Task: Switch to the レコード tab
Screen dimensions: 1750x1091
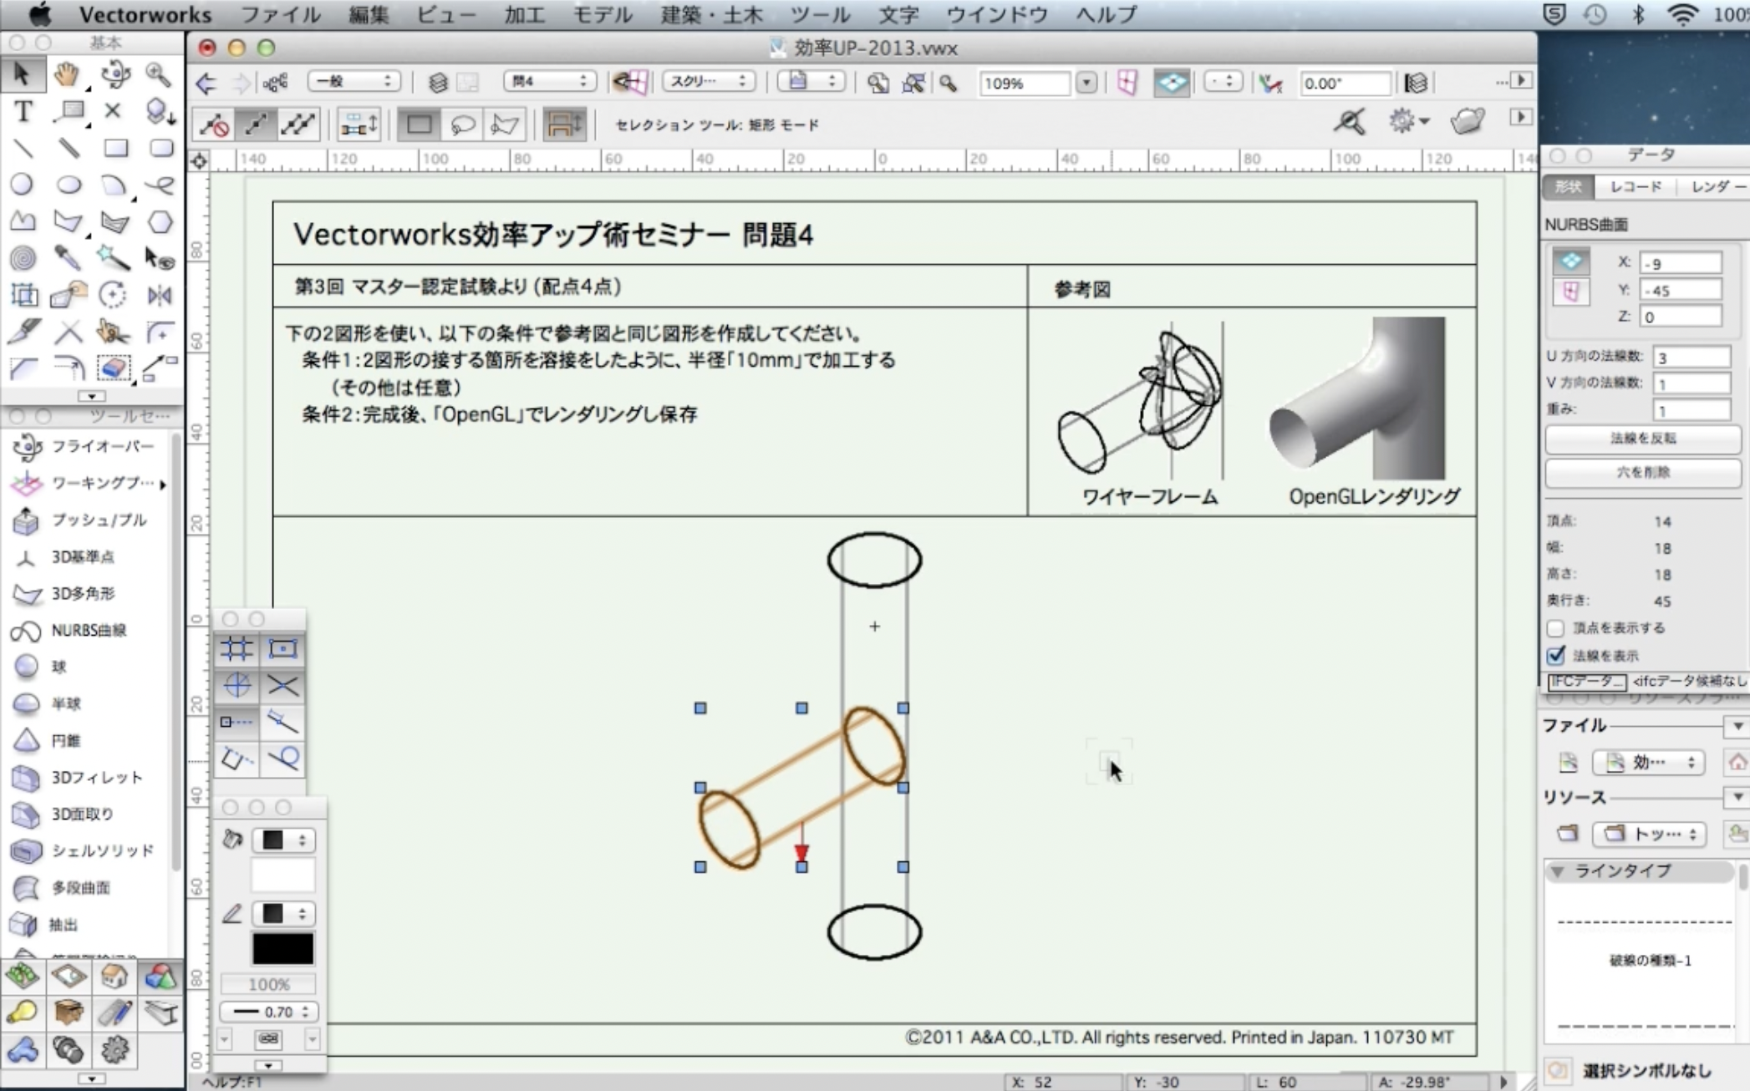Action: coord(1636,186)
